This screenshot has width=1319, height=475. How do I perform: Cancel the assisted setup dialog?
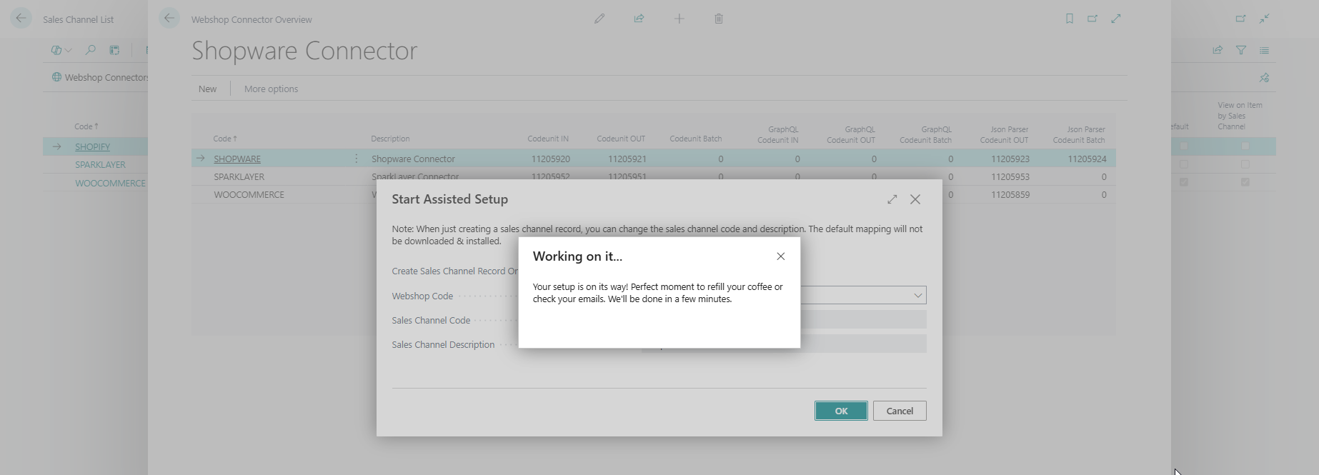pyautogui.click(x=900, y=411)
